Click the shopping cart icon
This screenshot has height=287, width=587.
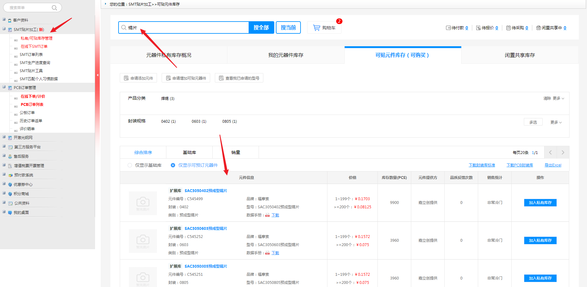(x=316, y=28)
